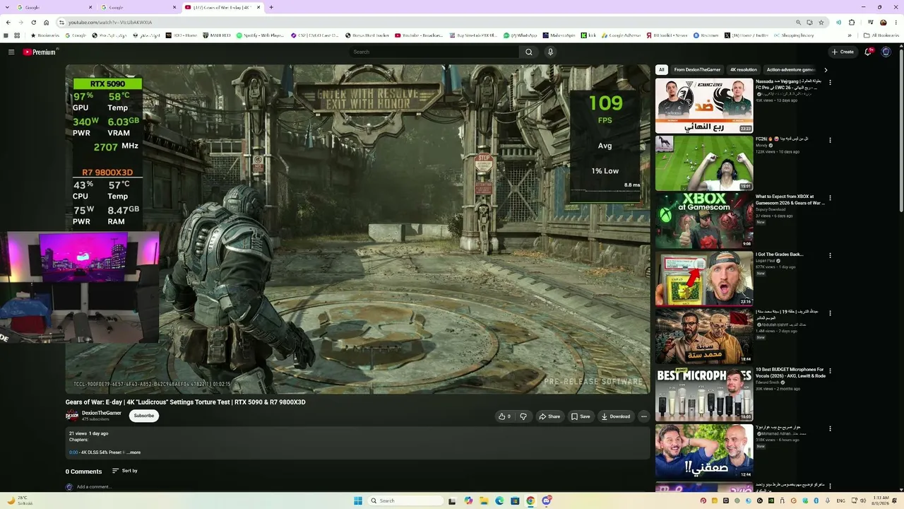Click the YouTube search input field
Screen dimensions: 904x509
(434, 52)
